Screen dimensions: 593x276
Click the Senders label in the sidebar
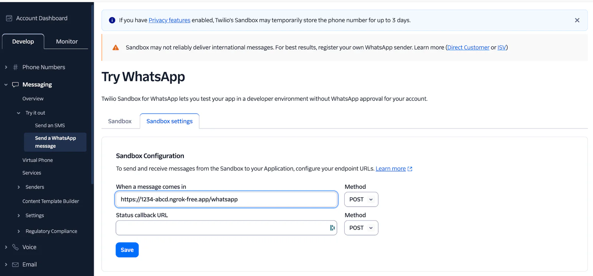pyautogui.click(x=35, y=187)
